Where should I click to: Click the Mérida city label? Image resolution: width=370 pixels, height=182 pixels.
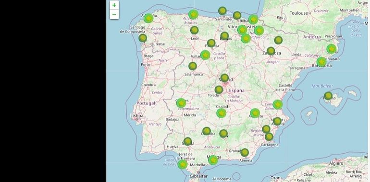pos(190,115)
